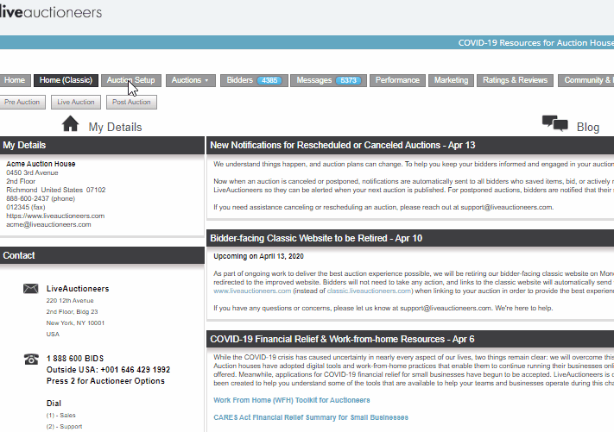
Task: Click the Upcoming on April 13, 2020 text
Action: tap(258, 256)
